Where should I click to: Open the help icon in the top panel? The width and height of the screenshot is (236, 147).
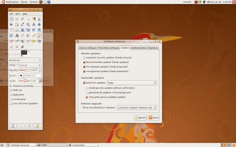tap(49, 2)
